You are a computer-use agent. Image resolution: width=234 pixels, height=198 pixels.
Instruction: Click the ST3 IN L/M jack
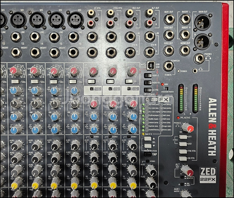click(x=130, y=37)
